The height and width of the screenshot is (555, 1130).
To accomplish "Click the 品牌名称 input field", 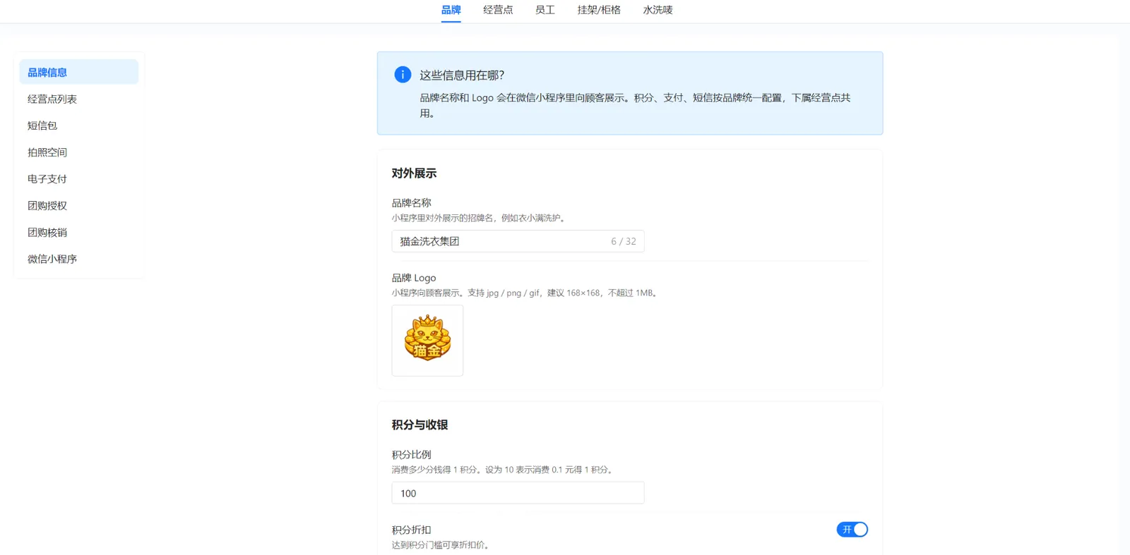I will pos(518,241).
